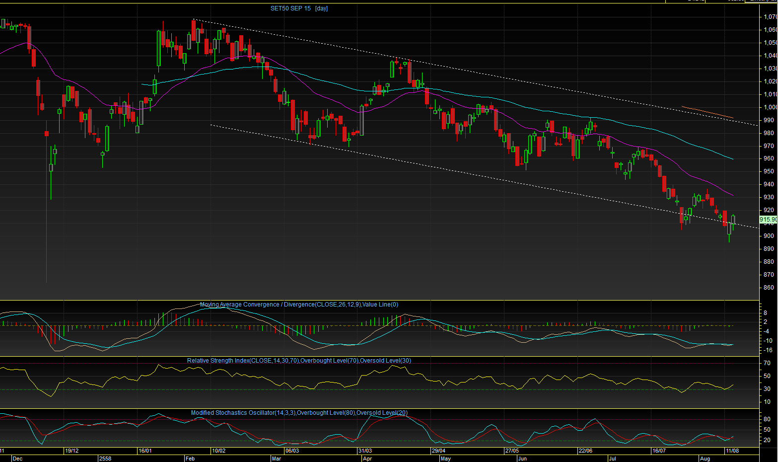The width and height of the screenshot is (778, 462).
Task: Click the Jun month label on time axis
Action: tap(522, 459)
